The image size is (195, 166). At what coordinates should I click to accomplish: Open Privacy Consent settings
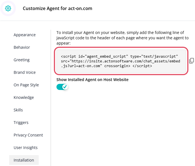(x=28, y=135)
